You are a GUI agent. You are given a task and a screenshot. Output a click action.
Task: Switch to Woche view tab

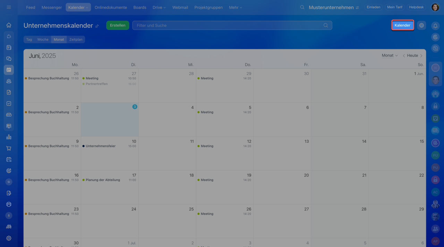pyautogui.click(x=43, y=39)
